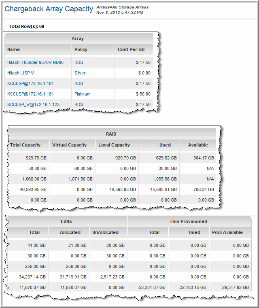259x308 pixels.
Task: Click the Policy column header
Action: 81,49
